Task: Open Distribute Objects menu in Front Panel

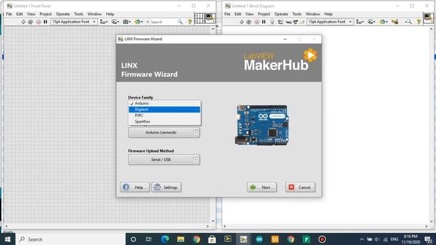Action: click(115, 22)
